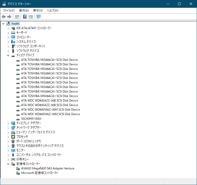This screenshot has height=185, width=197.
Task: Select Microsoft 記憶域コントローラー entry
Action: (40, 173)
